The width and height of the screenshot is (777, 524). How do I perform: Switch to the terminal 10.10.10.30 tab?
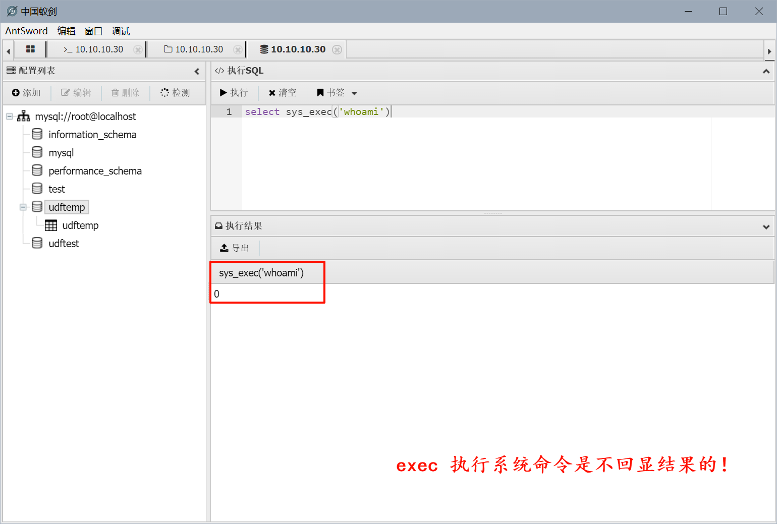94,49
